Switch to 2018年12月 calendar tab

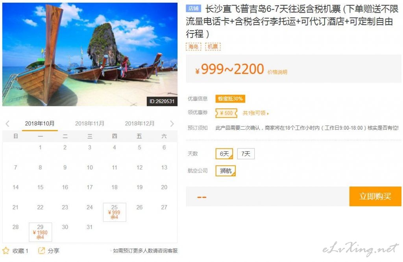click(x=140, y=123)
